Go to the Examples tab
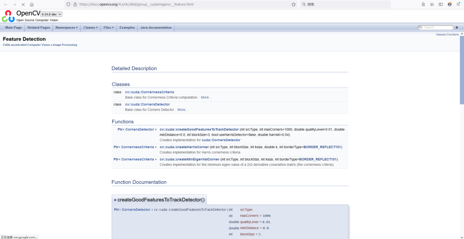 click(x=127, y=27)
